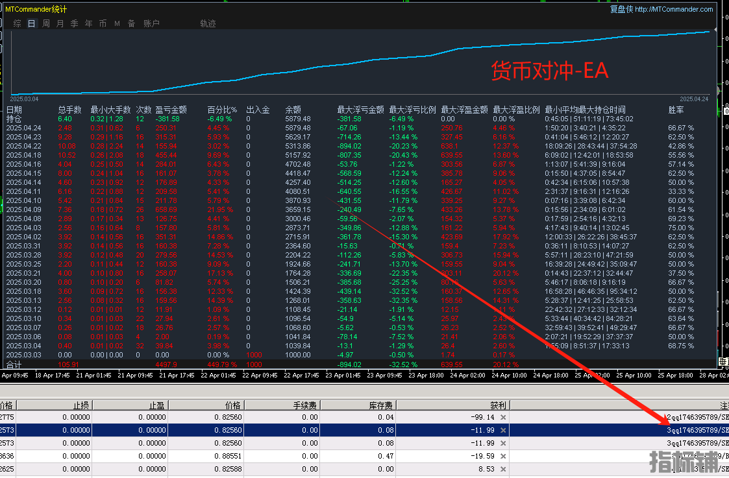
Task: Open the 月 monthly statistics tab
Action: coord(60,23)
